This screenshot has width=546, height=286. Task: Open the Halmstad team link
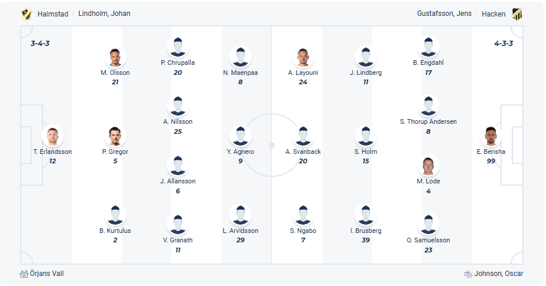point(53,14)
